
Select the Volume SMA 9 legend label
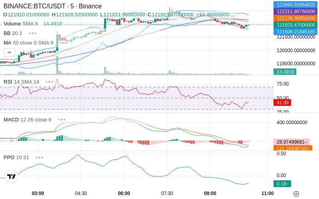[21, 24]
